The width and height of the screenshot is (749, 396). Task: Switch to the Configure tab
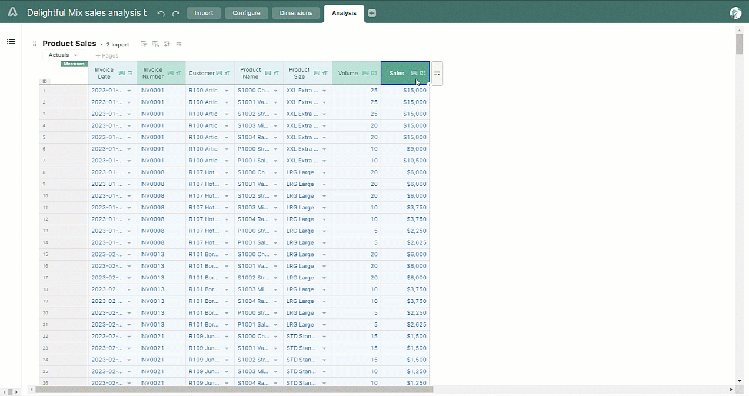click(247, 13)
